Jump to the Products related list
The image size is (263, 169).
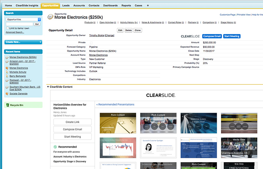90,23
